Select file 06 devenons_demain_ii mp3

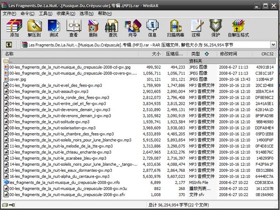(x=60, y=115)
